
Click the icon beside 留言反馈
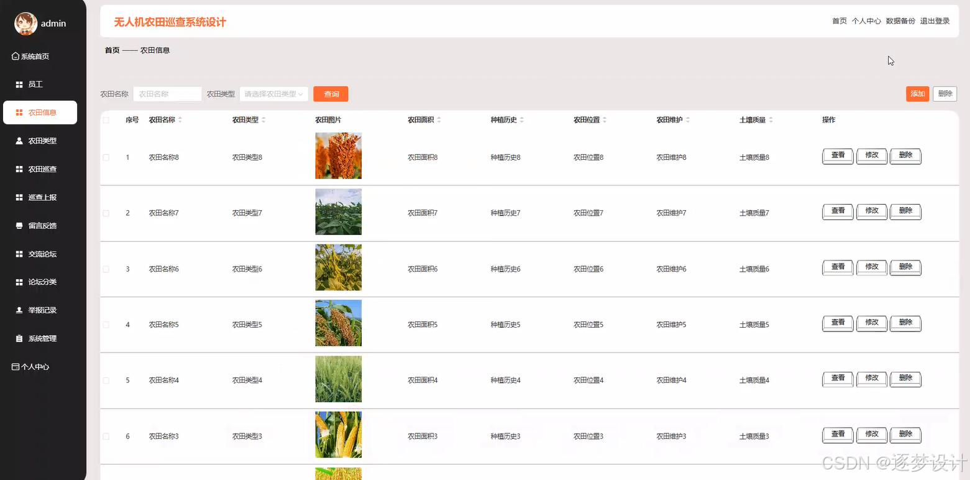coord(19,226)
